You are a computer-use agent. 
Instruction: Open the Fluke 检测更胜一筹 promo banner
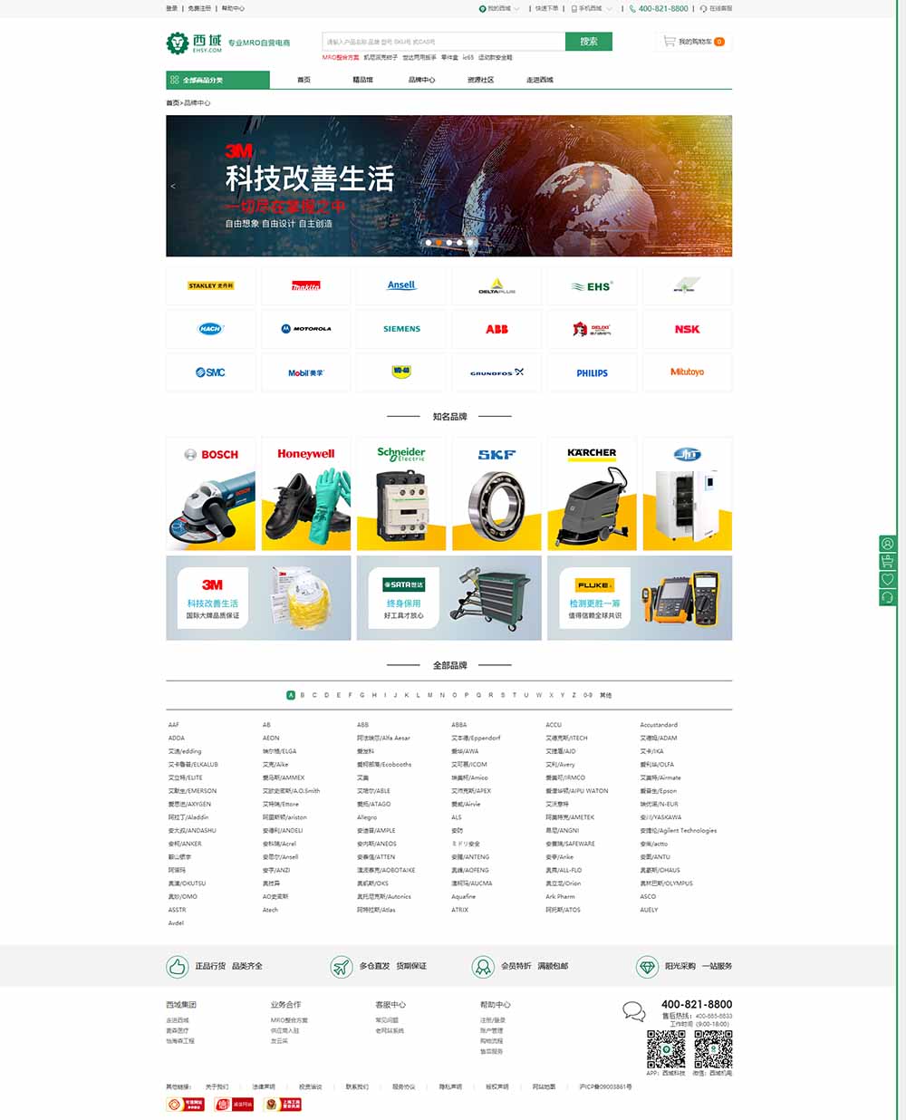click(x=639, y=598)
